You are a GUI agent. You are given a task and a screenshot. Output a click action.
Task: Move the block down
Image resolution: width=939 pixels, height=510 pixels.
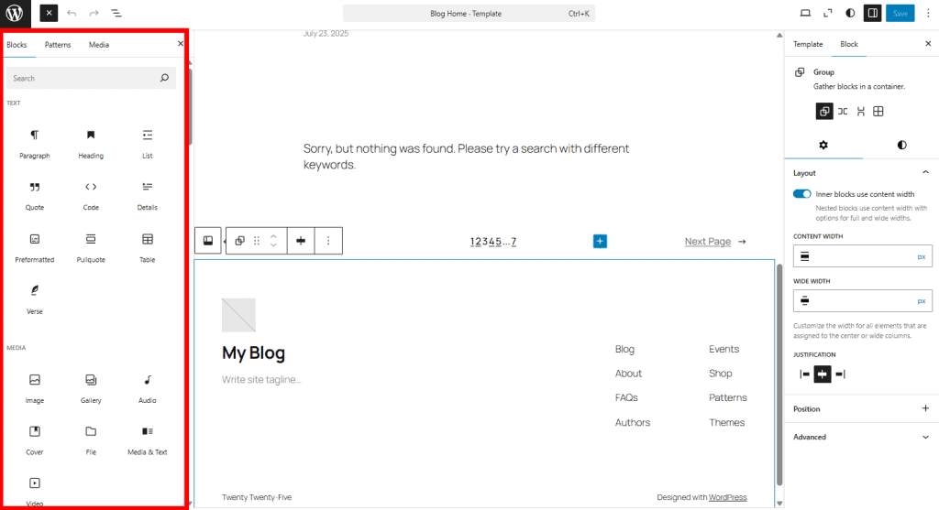point(273,244)
